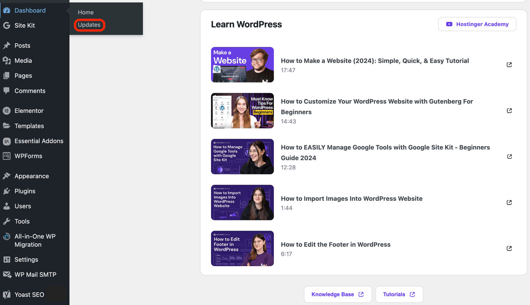Open Updates from the Dashboard submenu

point(89,25)
